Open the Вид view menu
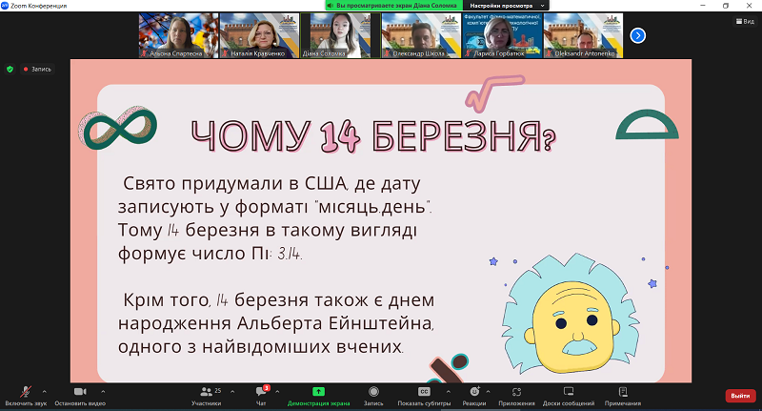Image resolution: width=762 pixels, height=411 pixels. point(745,21)
